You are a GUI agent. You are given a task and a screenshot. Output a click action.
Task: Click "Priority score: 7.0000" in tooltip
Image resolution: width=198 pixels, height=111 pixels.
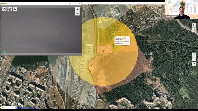pyautogui.click(x=121, y=38)
